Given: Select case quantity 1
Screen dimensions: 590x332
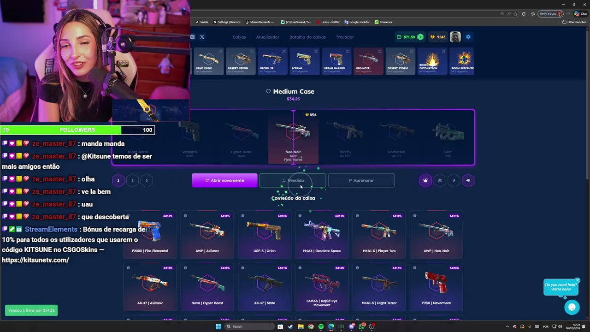Looking at the screenshot, I should (x=118, y=180).
